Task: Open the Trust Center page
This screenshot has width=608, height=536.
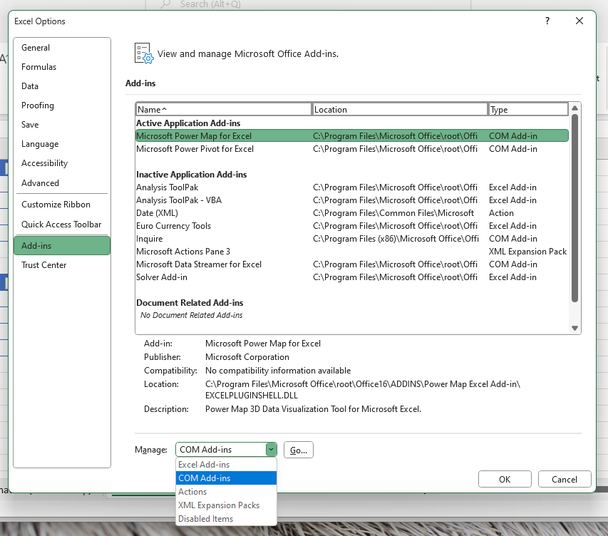Action: click(x=61, y=265)
